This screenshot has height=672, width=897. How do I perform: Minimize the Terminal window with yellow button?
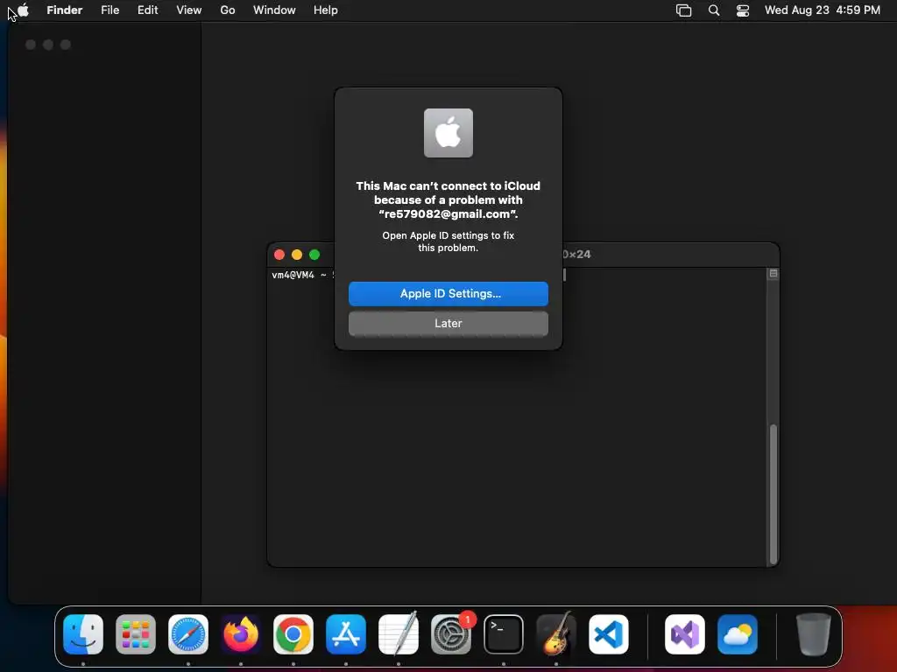pyautogui.click(x=297, y=255)
